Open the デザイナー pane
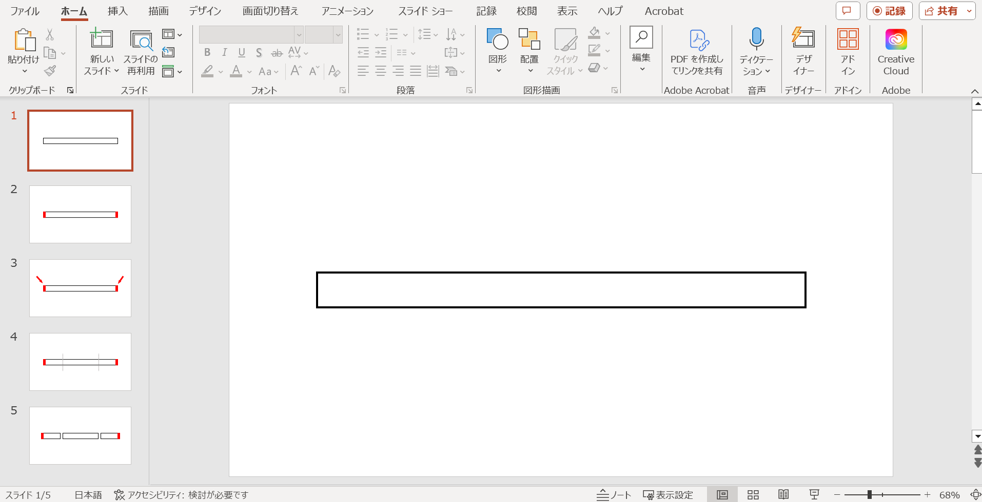982x502 pixels. [x=802, y=50]
